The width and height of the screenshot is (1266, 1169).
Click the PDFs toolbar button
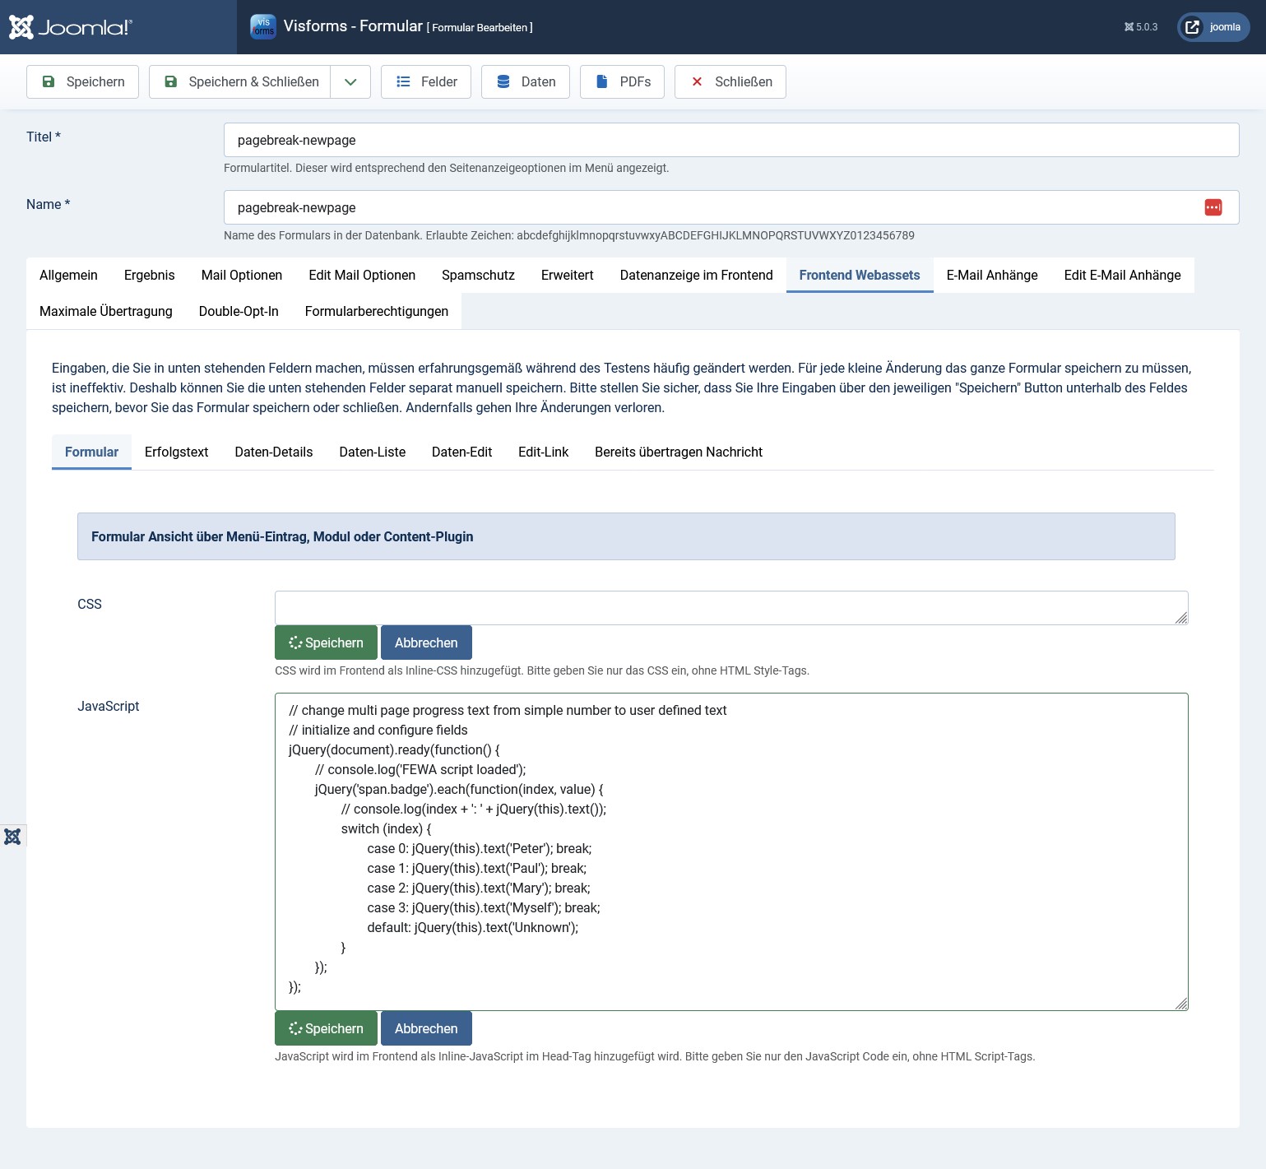click(x=622, y=82)
